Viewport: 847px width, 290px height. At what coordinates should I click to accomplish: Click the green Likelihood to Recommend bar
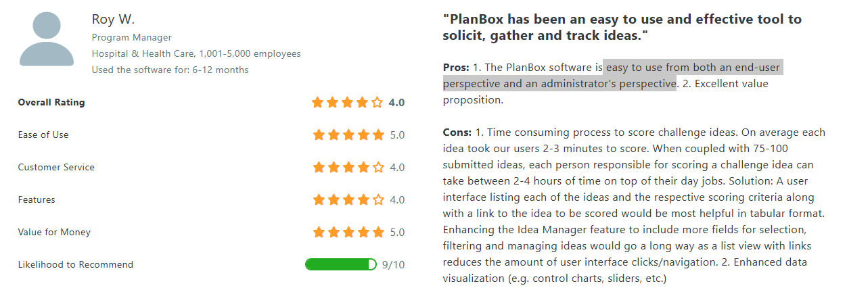[x=341, y=264]
